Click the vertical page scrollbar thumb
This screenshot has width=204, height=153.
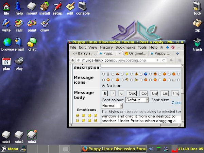(182, 91)
